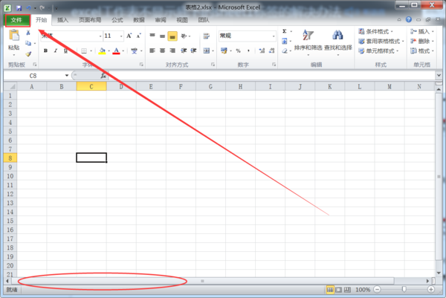Toggle the highlighted bottom align button
446x298 pixels.
pos(172,36)
